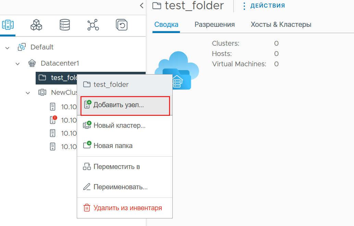Click the Default vCenter icon in tree
The image size is (354, 226).
(22, 47)
